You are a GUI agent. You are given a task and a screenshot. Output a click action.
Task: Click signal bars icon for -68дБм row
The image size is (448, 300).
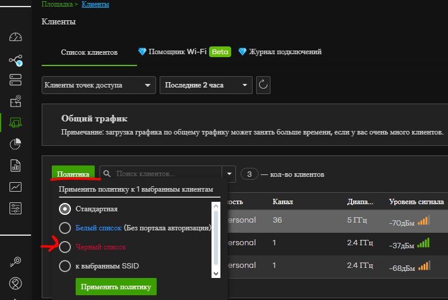pyautogui.click(x=424, y=265)
